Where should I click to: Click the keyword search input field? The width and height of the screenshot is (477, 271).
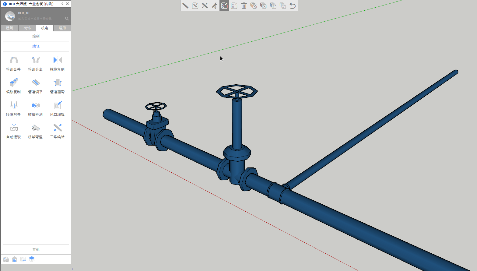41,19
